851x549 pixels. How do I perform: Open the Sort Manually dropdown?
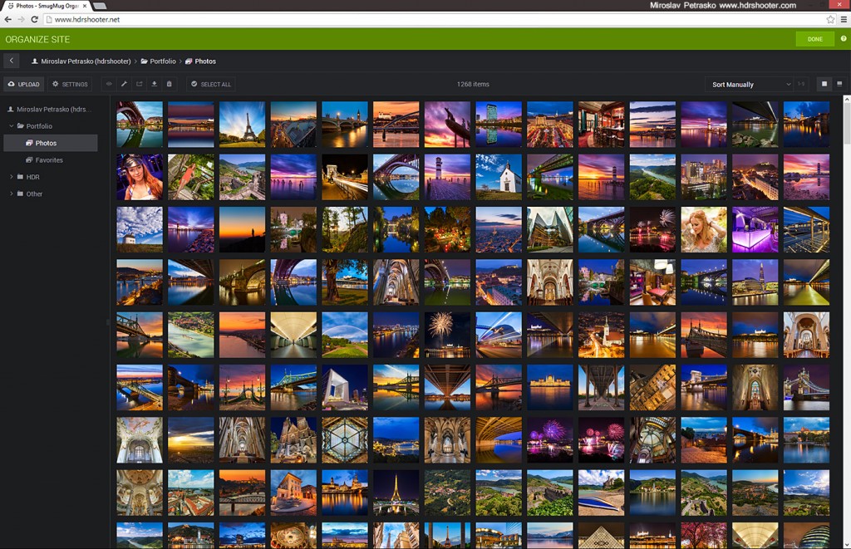point(750,84)
